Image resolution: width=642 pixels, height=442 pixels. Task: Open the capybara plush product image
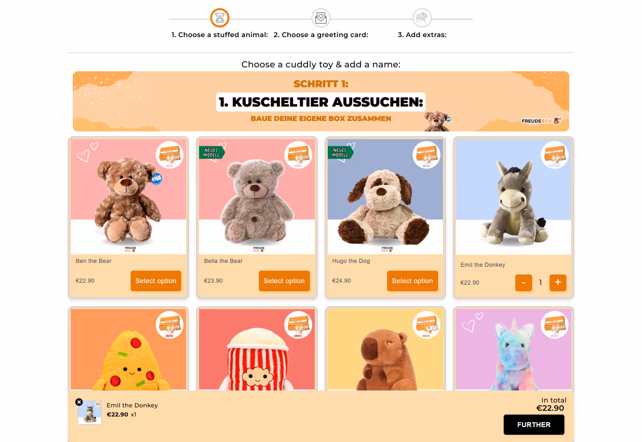tap(385, 350)
